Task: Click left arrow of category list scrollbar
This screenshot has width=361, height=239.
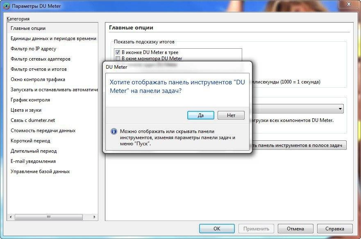Action: pyautogui.click(x=11, y=217)
